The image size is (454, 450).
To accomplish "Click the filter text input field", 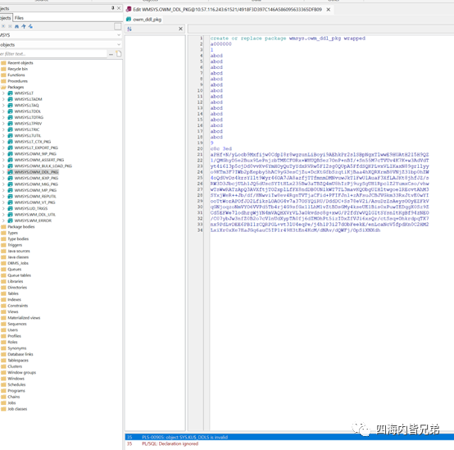I will 53,54.
